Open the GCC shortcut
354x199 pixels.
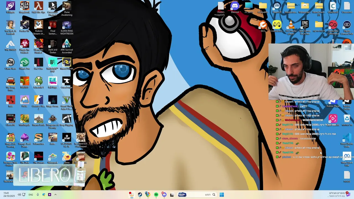263,26
